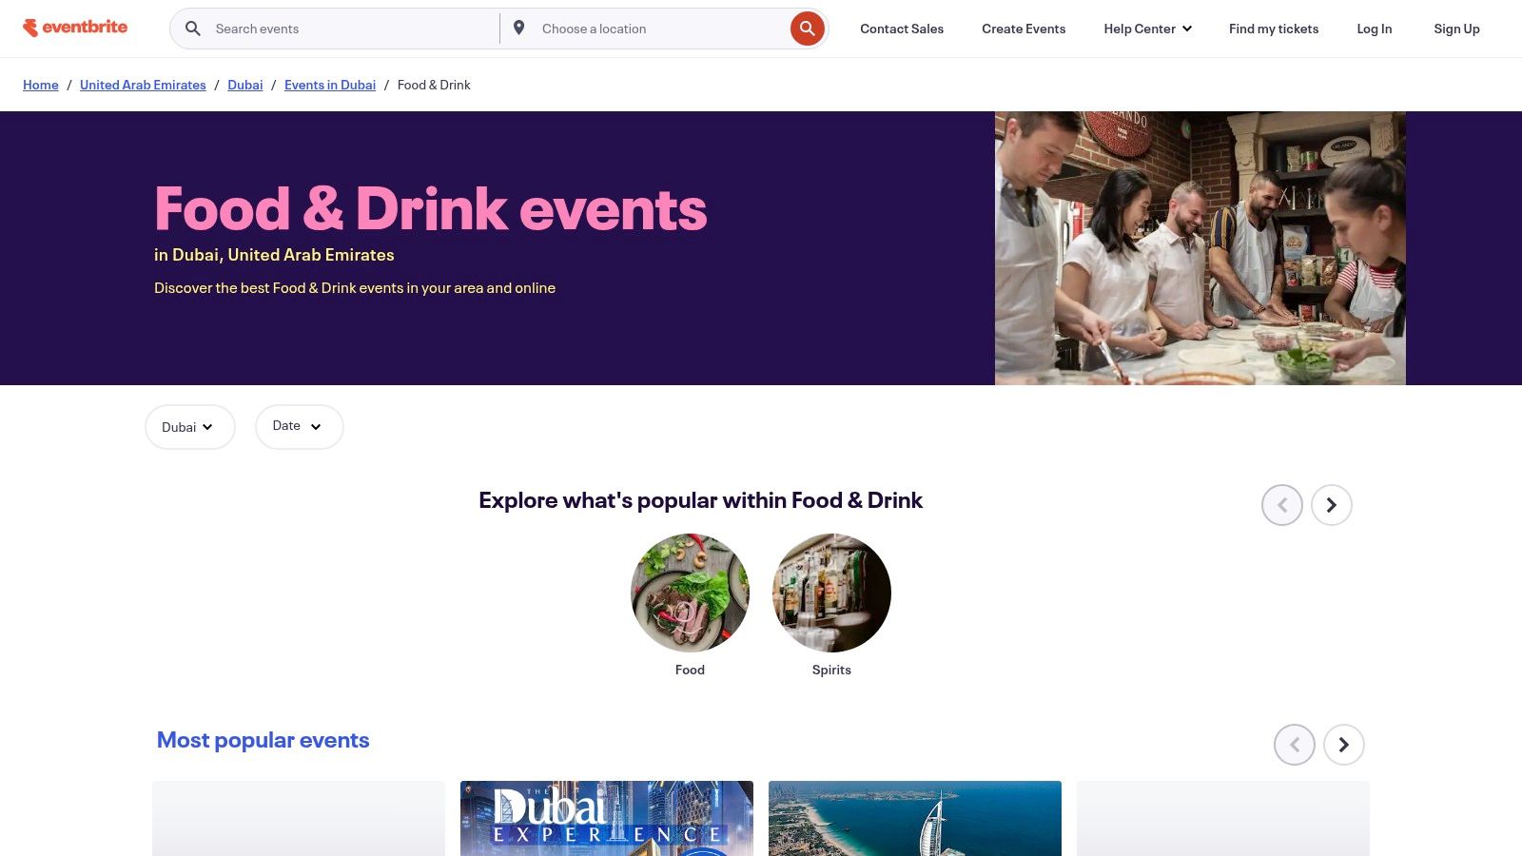
Task: Select the Spirits category circle
Action: [x=831, y=593]
